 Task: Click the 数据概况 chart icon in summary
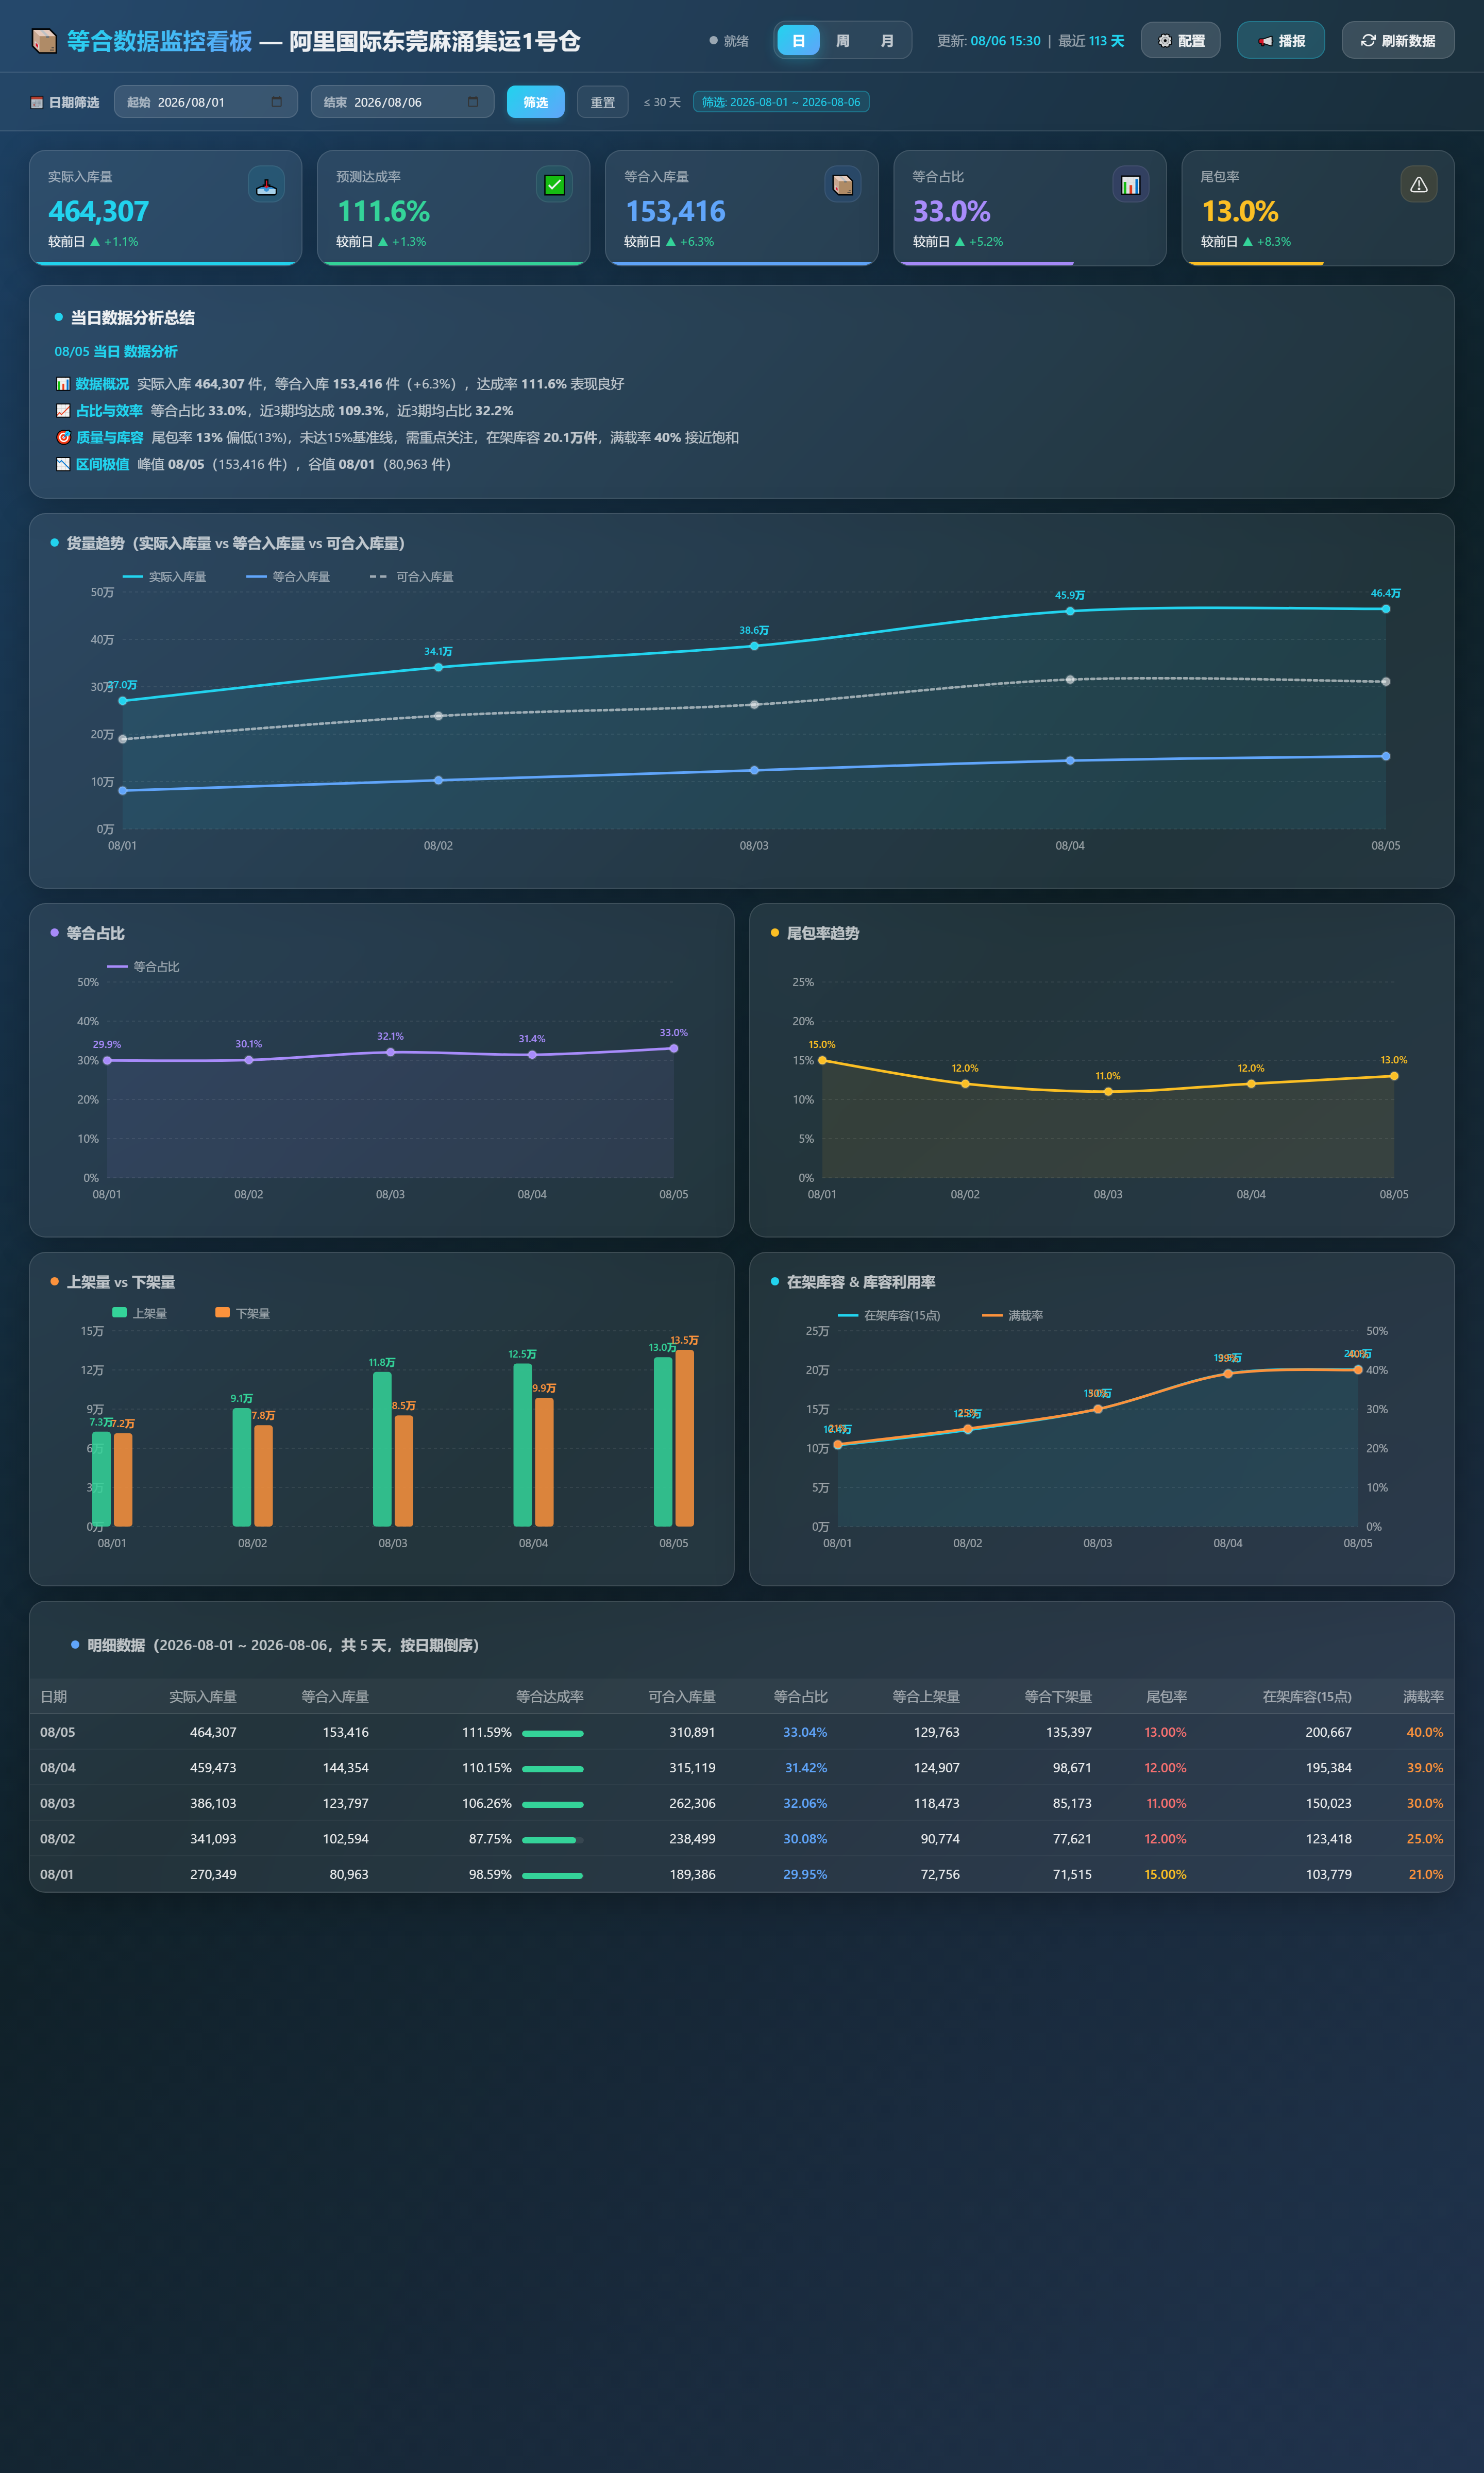pos(63,384)
